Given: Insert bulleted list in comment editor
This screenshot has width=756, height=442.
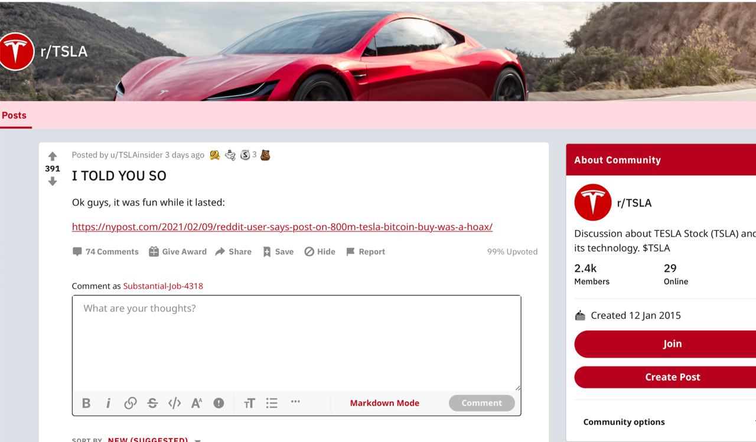Looking at the screenshot, I should point(272,403).
